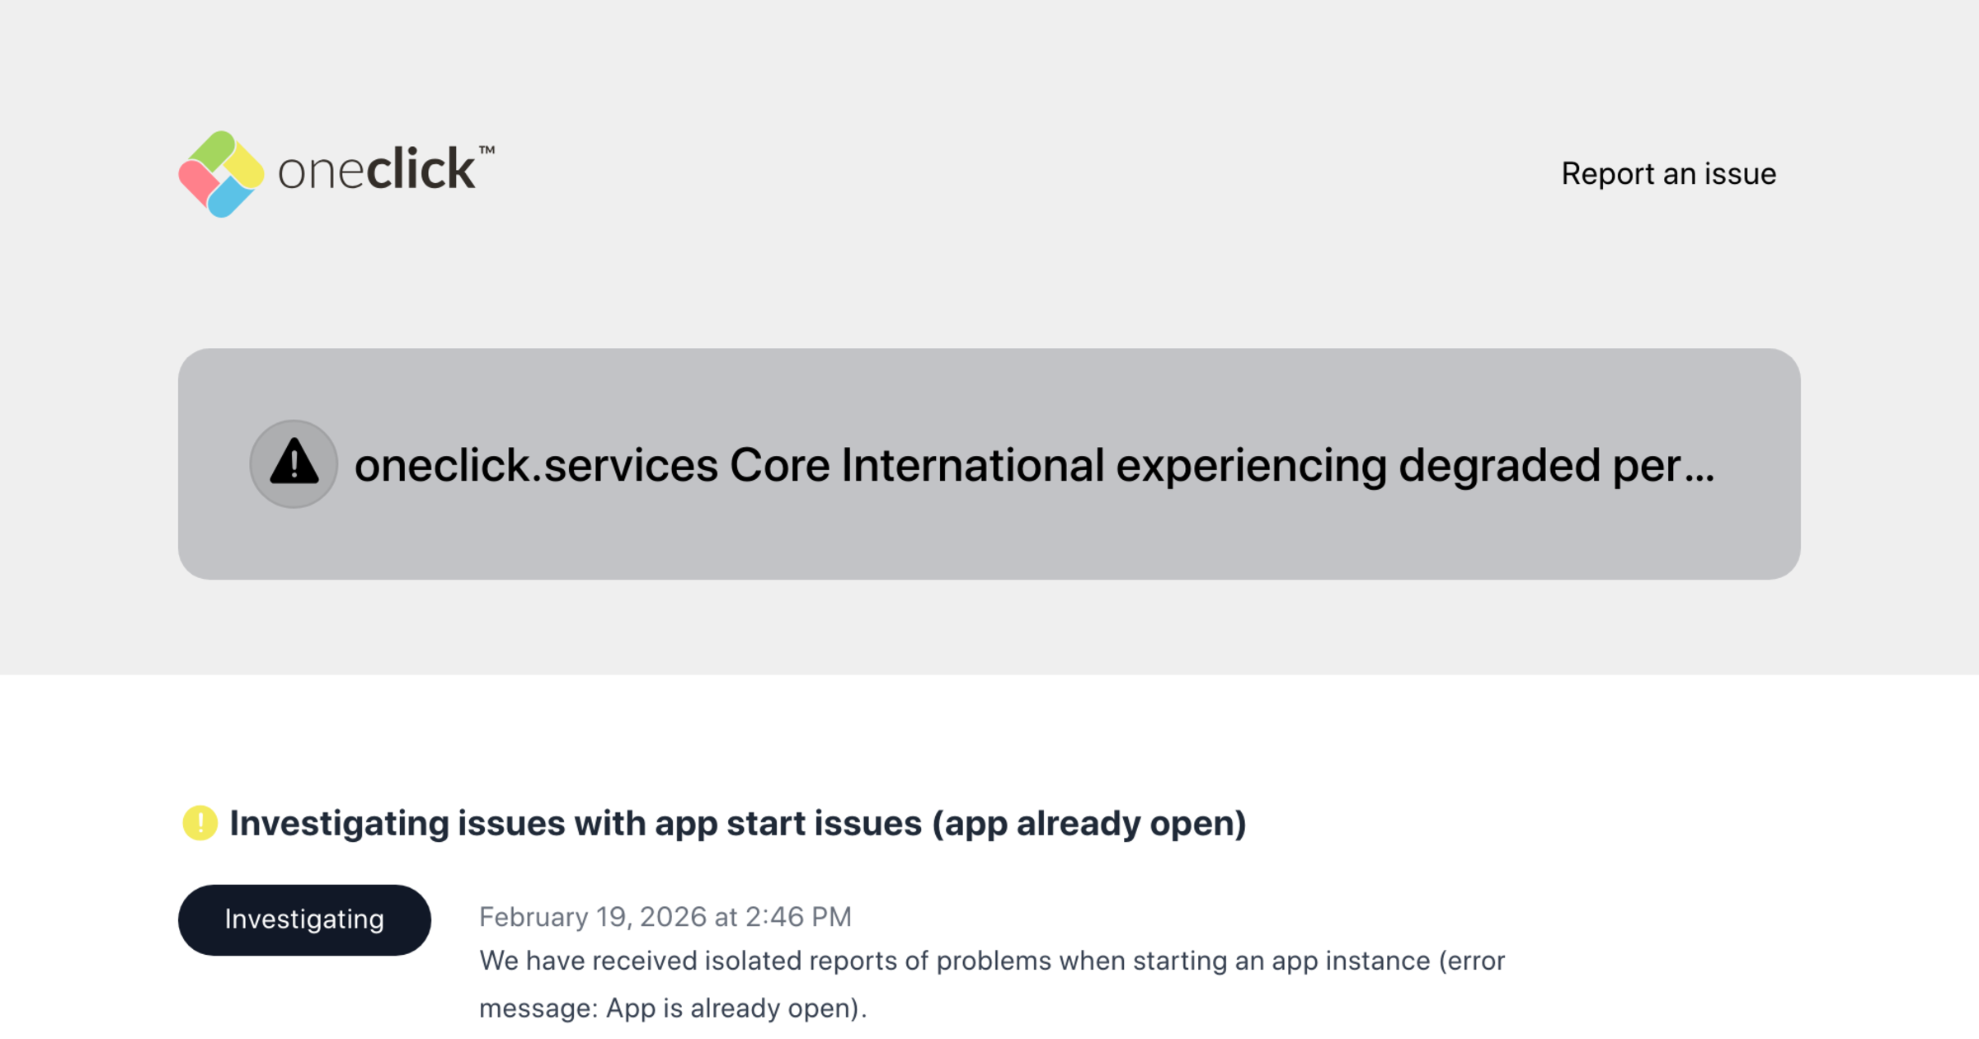Click the black warning triangle icon
The image size is (1979, 1039).
click(294, 463)
